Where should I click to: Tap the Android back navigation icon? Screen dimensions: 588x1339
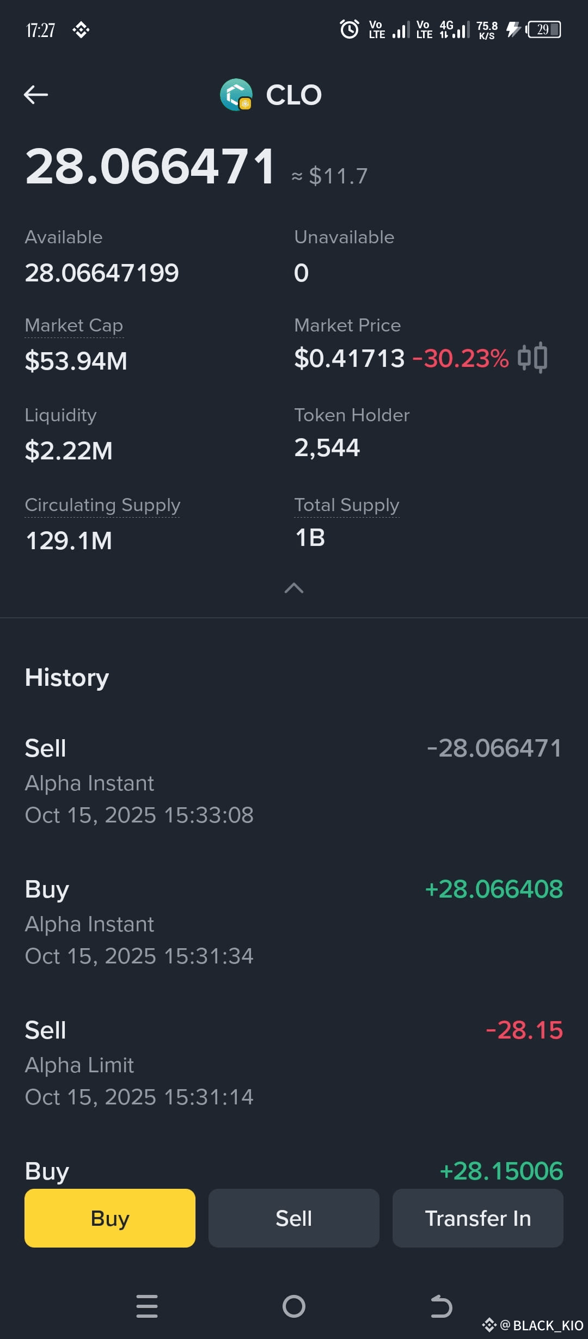coord(441,1306)
